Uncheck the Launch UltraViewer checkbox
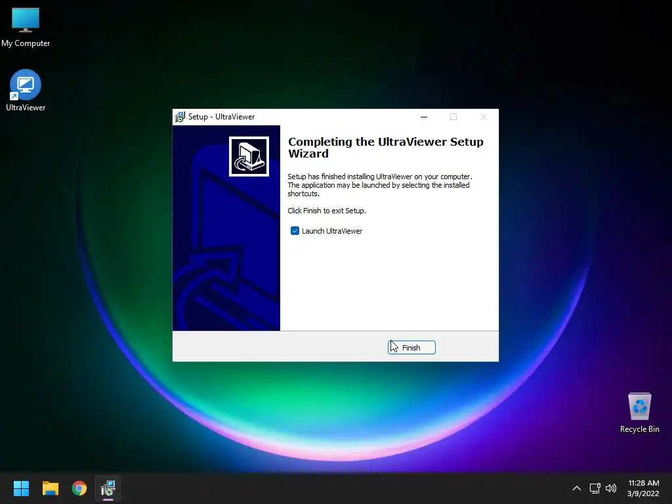Viewport: 672px width, 504px height. 295,231
